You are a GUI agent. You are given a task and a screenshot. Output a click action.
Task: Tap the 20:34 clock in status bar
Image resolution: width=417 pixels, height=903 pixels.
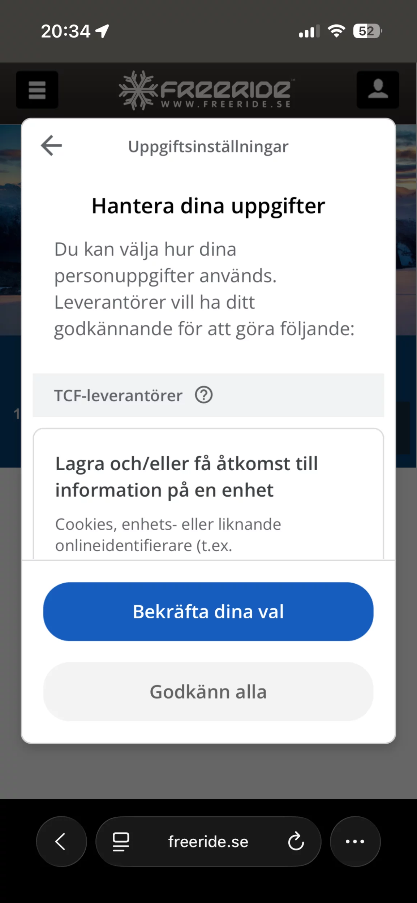click(x=65, y=31)
